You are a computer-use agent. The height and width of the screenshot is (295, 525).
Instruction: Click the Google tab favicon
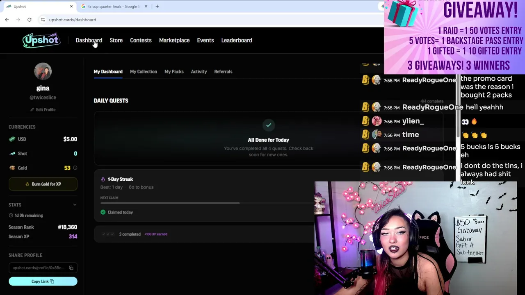tap(83, 7)
